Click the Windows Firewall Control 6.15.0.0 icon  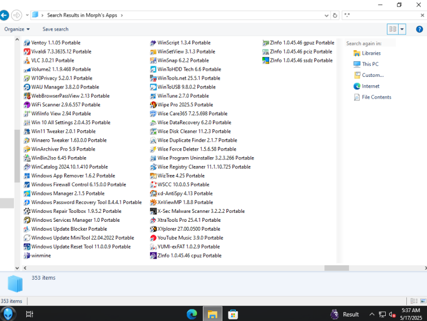[27, 184]
